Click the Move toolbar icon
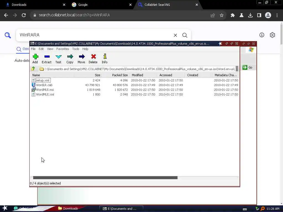 pos(82,59)
